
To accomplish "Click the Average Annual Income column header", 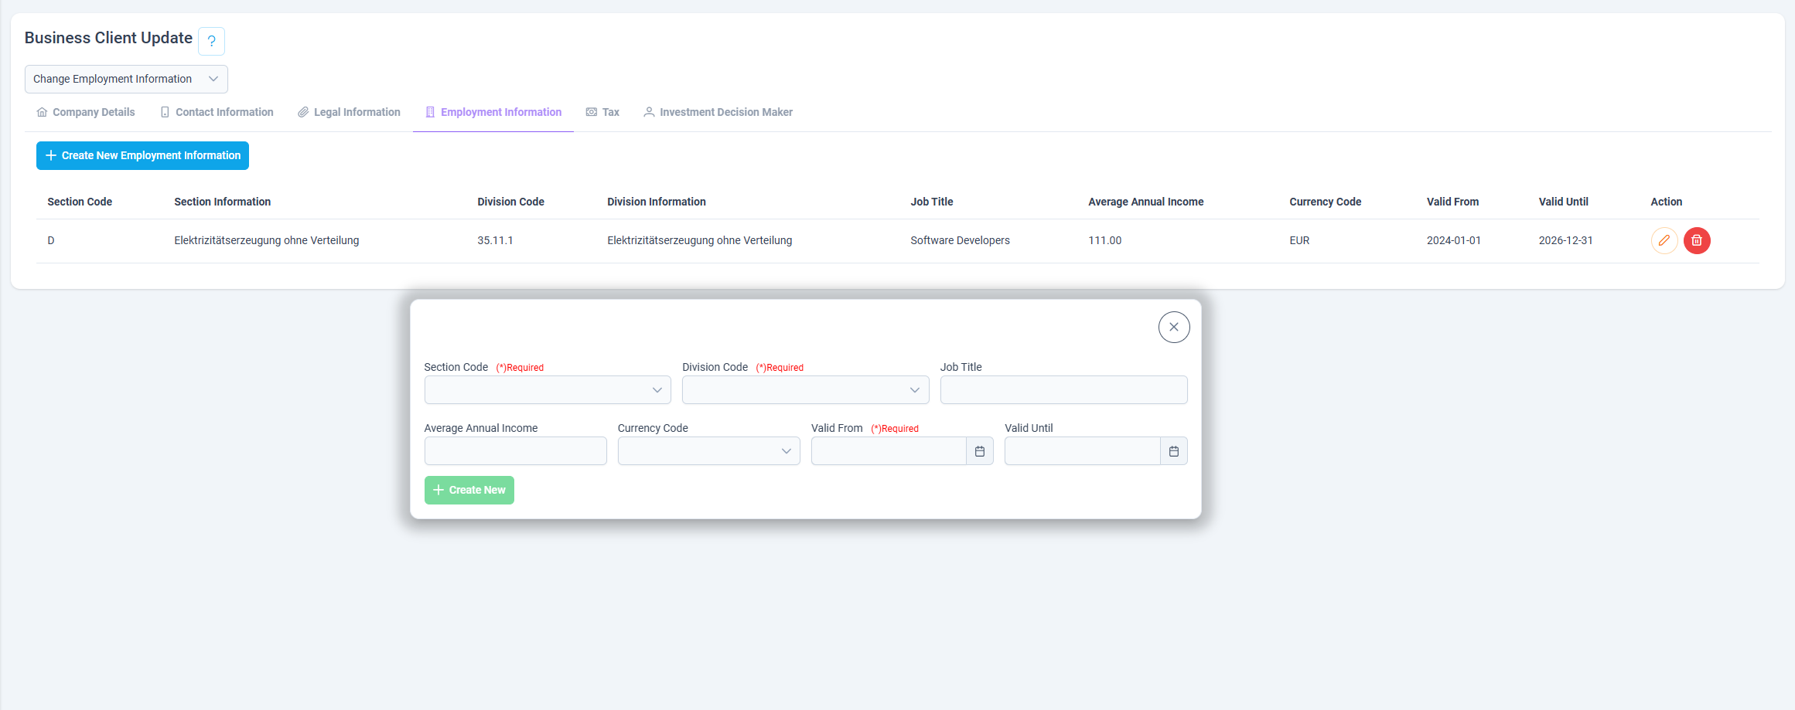I will pyautogui.click(x=1146, y=202).
